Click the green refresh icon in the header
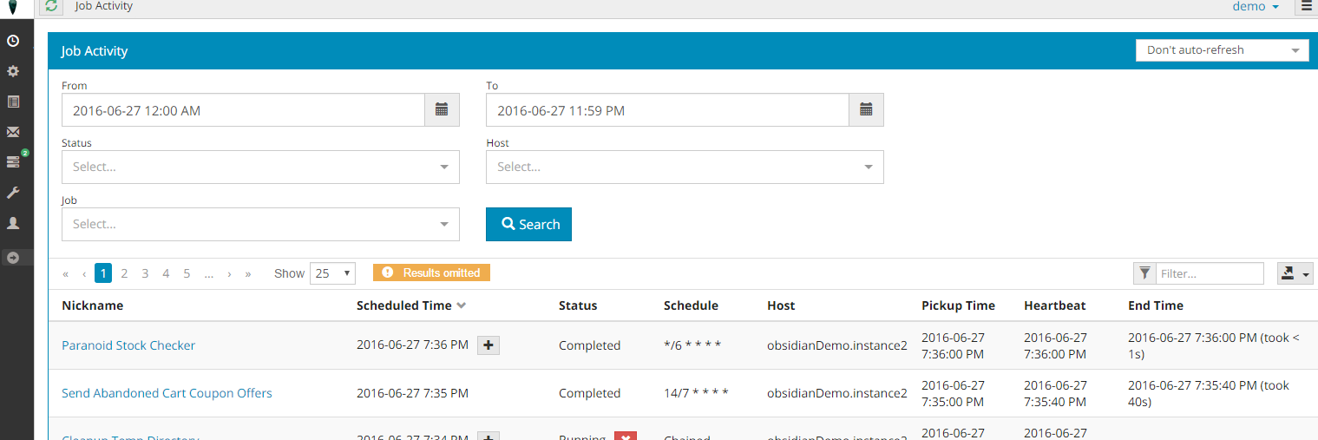 point(51,7)
